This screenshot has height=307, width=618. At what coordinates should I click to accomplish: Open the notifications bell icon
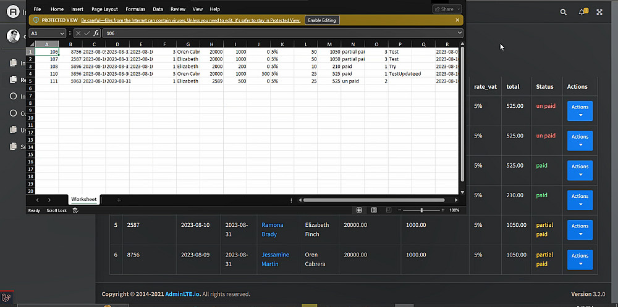582,12
